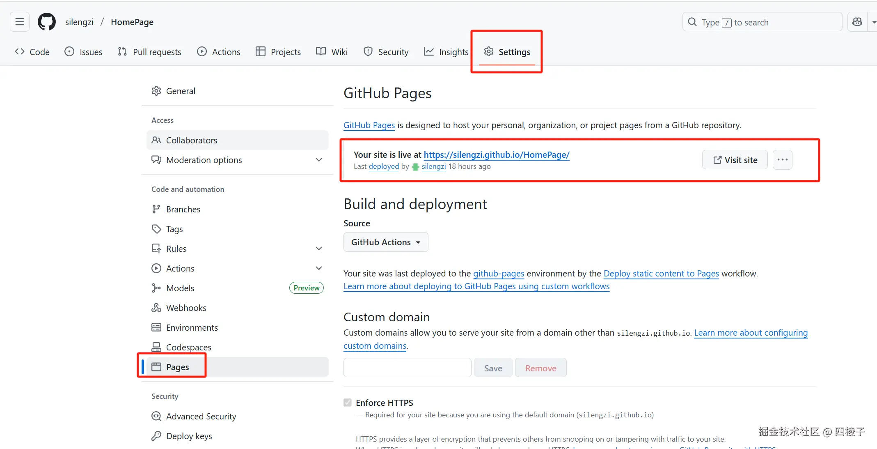Viewport: 877px width, 449px height.
Task: Open the silengzi.github.io/HomePage link
Action: (x=496, y=154)
